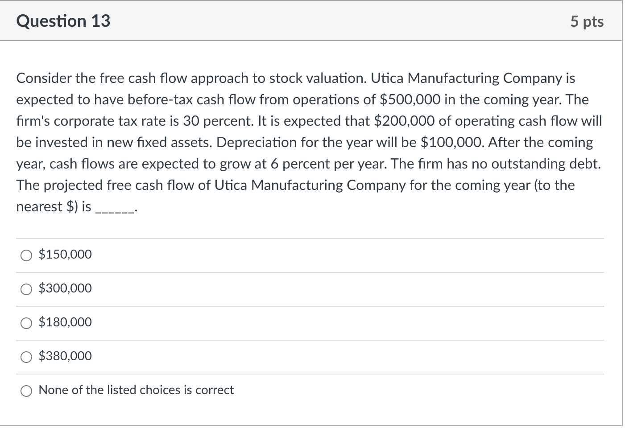Screen dimensions: 629x428
Task: Mark the $180,000 option radio circle
Action: (26, 323)
